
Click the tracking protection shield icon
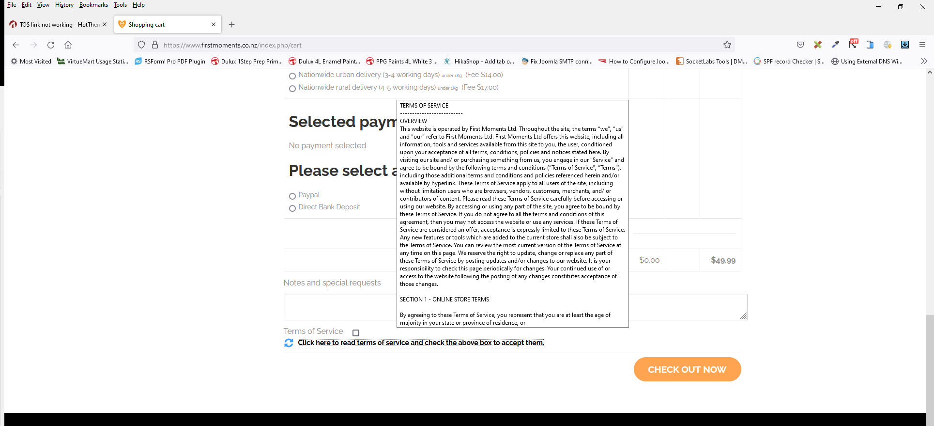[x=141, y=45]
